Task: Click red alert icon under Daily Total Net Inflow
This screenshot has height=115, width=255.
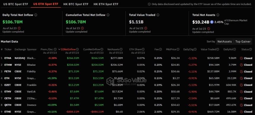Action: 19,28
